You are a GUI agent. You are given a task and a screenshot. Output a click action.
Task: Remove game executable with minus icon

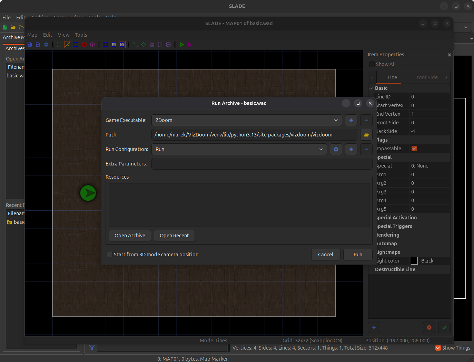(x=366, y=120)
